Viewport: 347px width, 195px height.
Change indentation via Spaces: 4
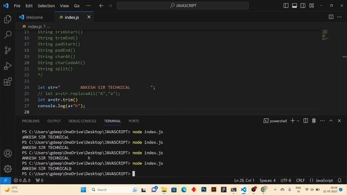point(267,180)
